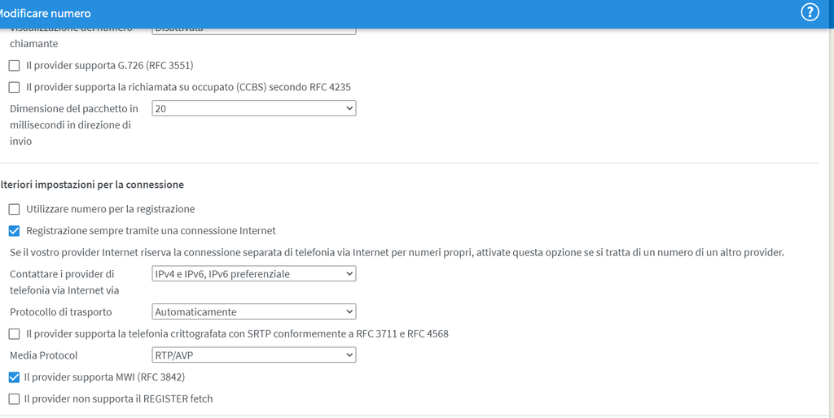The width and height of the screenshot is (834, 418).
Task: Tick 'Il provider non supporta il REGISTER fetch'
Action: (15, 399)
